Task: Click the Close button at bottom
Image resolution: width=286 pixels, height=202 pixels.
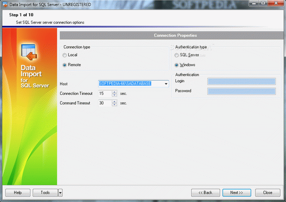Action: (267, 192)
